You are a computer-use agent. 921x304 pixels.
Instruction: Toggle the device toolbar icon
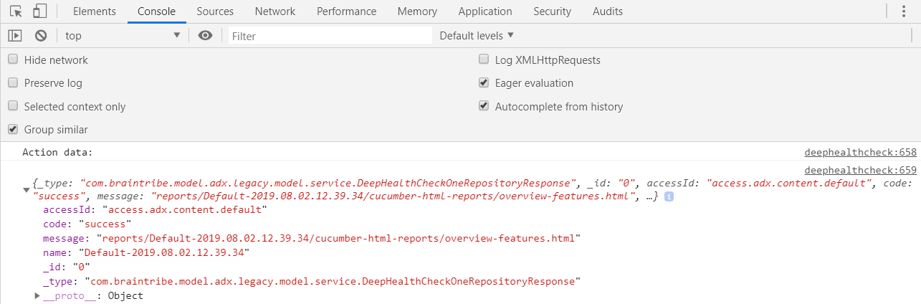coord(40,11)
